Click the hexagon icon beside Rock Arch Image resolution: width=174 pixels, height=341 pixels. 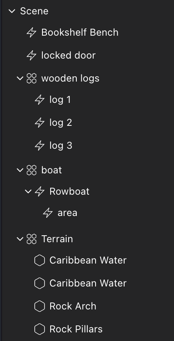click(x=40, y=306)
